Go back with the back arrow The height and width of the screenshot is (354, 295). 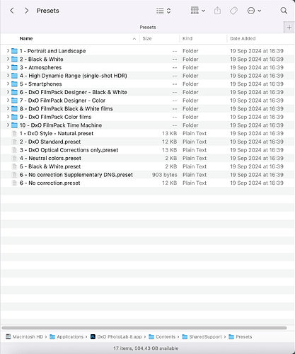tap(12, 11)
